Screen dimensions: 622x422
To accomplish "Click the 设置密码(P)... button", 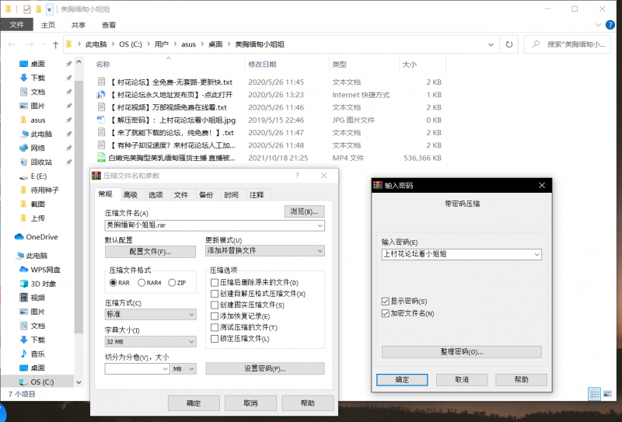I will [264, 368].
